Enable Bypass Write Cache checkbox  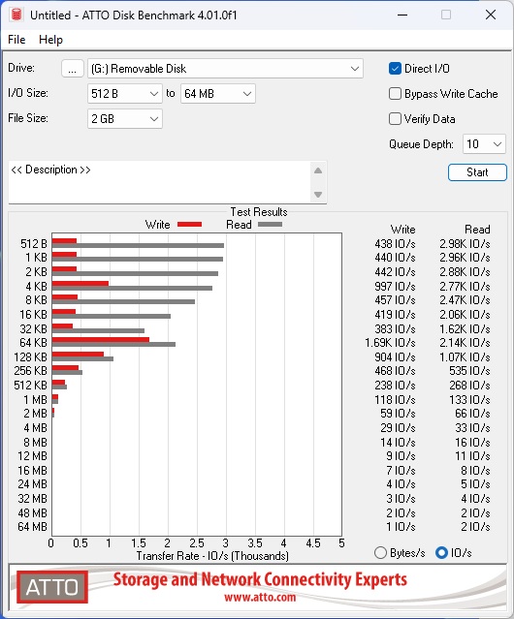pyautogui.click(x=395, y=94)
